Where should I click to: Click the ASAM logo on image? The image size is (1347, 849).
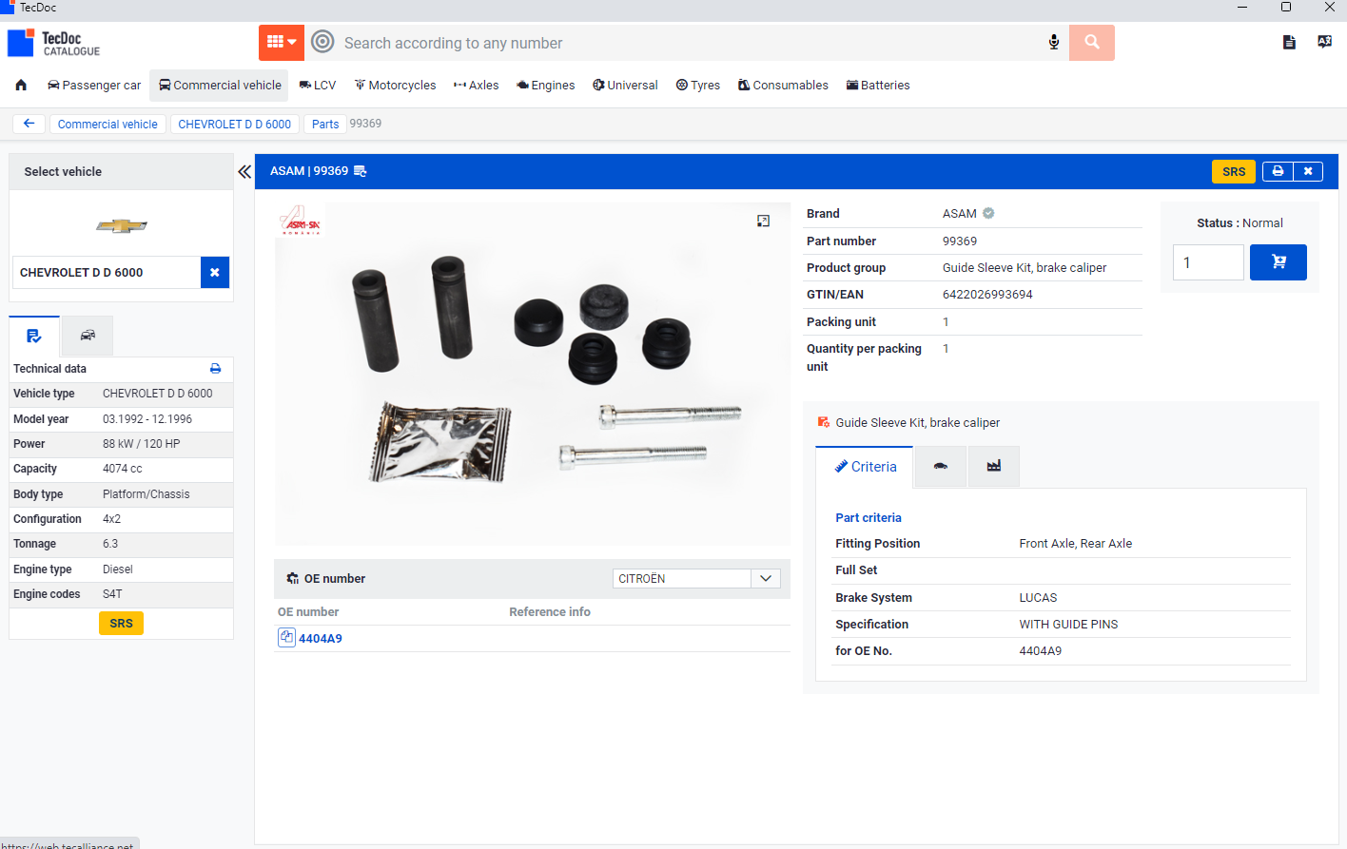pyautogui.click(x=301, y=222)
